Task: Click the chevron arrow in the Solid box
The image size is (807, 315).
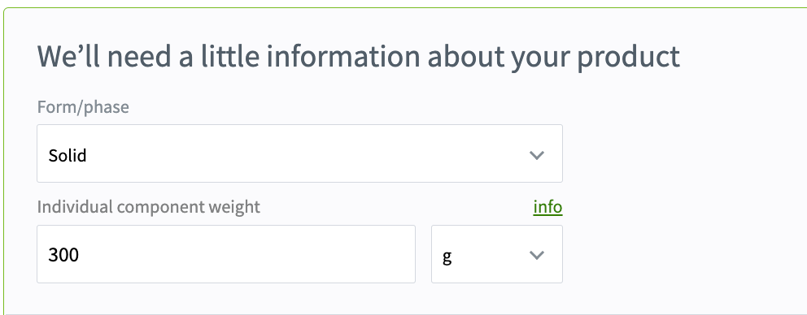Action: 537,155
